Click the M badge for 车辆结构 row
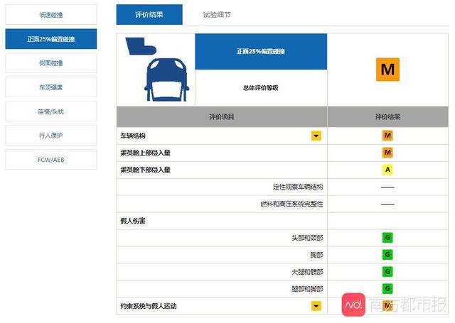455x323 pixels. (387, 136)
